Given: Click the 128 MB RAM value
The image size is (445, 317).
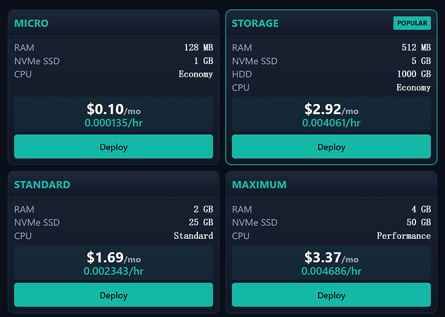Looking at the screenshot, I should coord(199,47).
